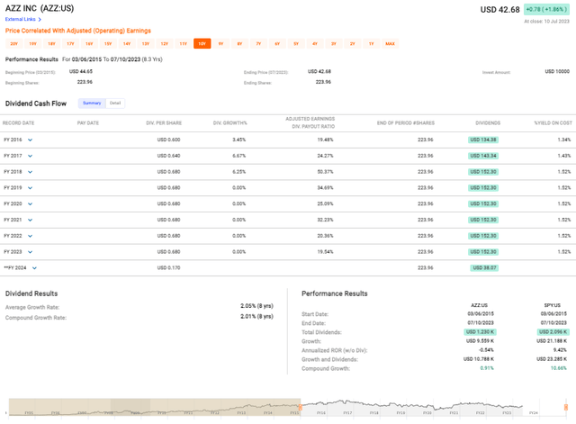The height and width of the screenshot is (424, 576).
Task: Grab the right timeline range handle near FY24
Action: pyautogui.click(x=566, y=407)
